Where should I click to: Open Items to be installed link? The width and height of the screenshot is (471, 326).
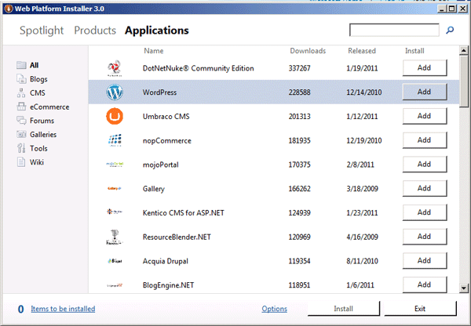click(x=63, y=309)
